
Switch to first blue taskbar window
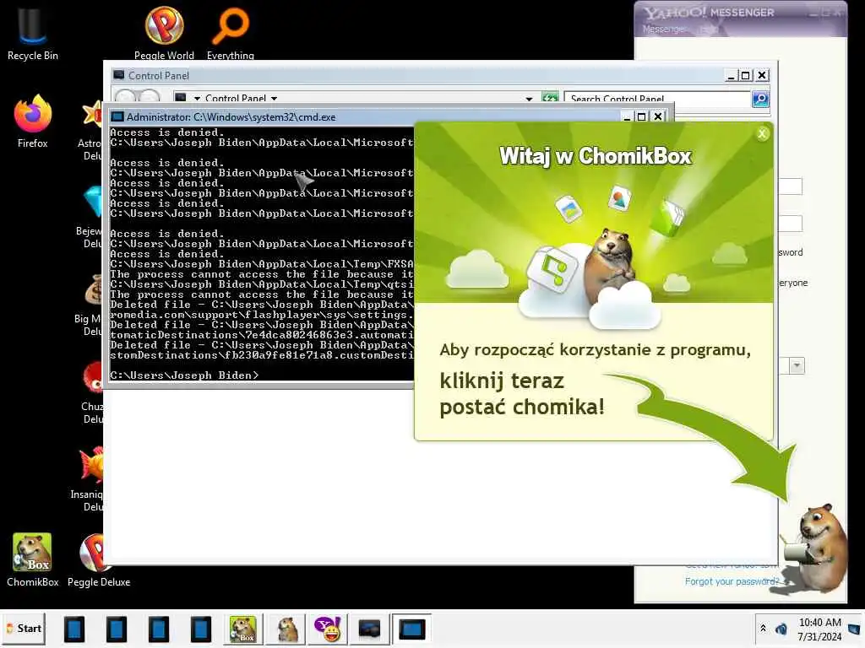coord(74,629)
